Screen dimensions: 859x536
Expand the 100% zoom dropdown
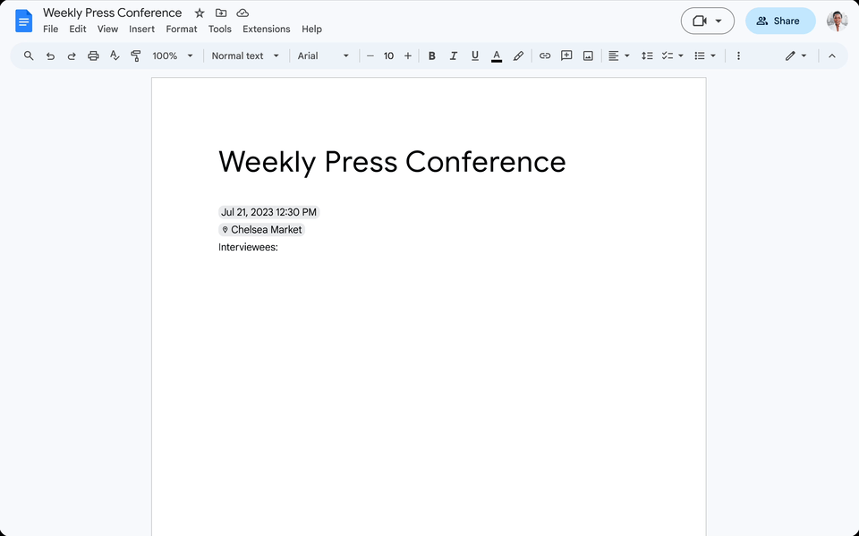coord(172,55)
